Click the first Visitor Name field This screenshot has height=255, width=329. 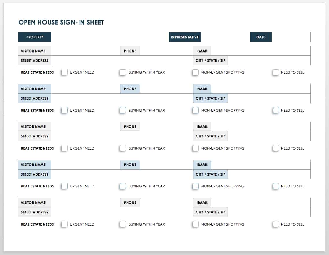[x=85, y=51]
